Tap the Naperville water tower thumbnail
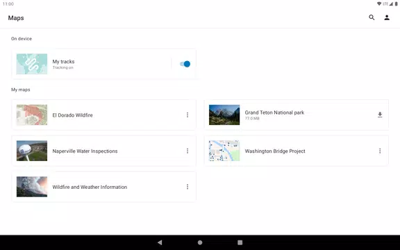This screenshot has width=400, height=250. tap(32, 151)
